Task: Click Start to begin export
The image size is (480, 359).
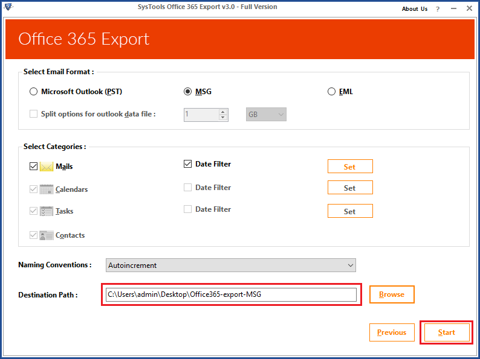Action: pyautogui.click(x=447, y=332)
